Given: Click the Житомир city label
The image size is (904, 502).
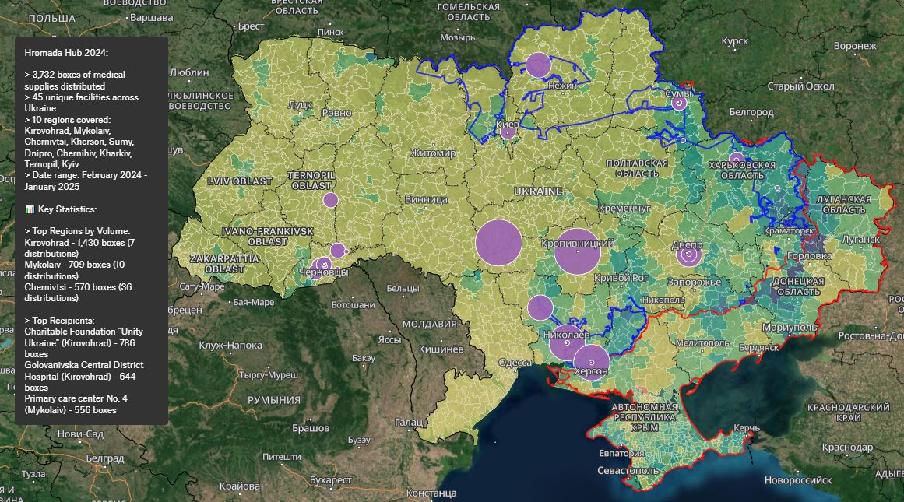Looking at the screenshot, I should pyautogui.click(x=433, y=153).
